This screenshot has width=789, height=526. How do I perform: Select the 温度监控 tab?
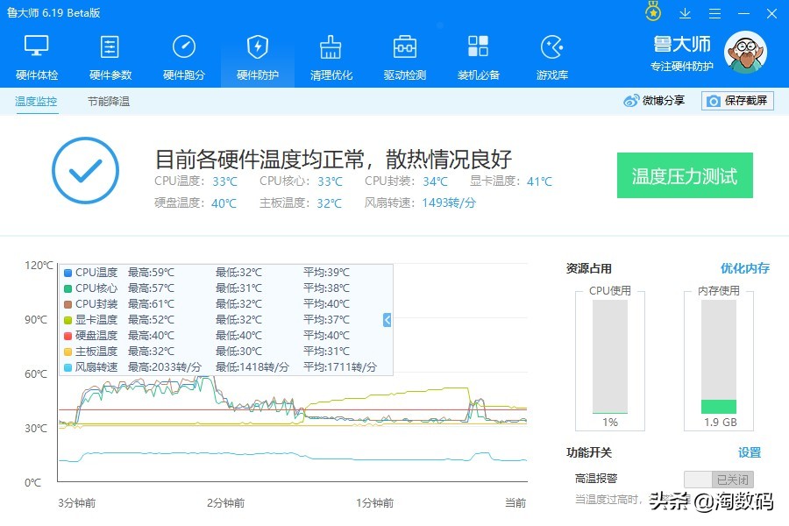(x=35, y=103)
